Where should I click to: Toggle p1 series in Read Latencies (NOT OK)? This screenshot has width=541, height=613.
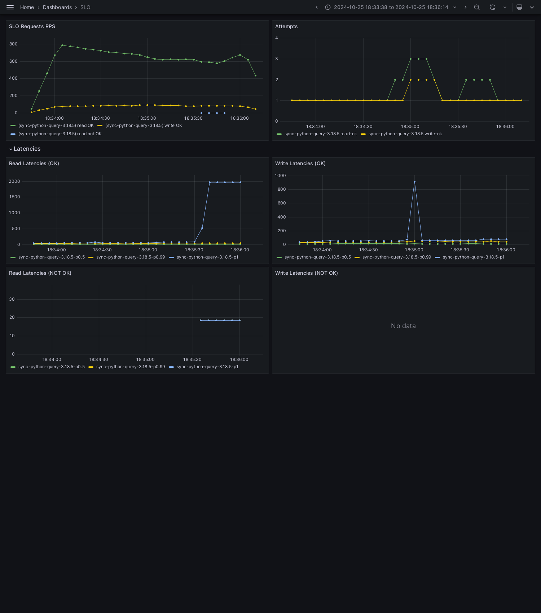[x=207, y=367]
